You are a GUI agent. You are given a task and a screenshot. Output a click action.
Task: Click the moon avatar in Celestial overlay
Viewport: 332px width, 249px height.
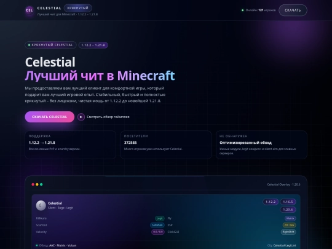click(x=41, y=205)
